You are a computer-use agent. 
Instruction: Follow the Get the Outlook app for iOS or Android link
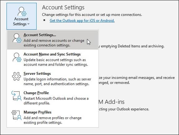[x=82, y=21]
